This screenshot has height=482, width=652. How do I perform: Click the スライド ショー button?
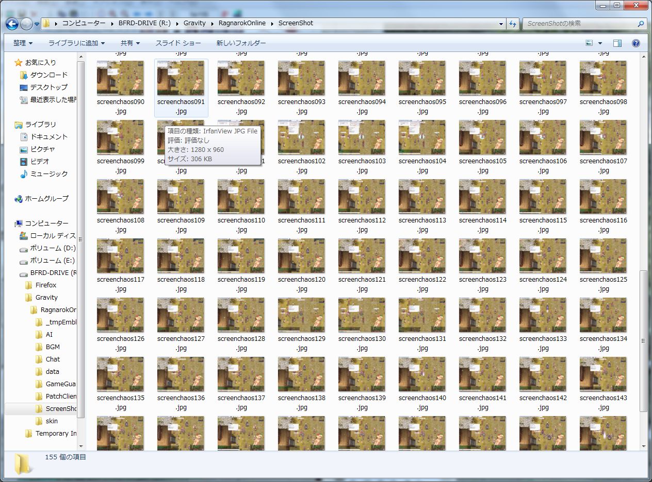[x=178, y=43]
